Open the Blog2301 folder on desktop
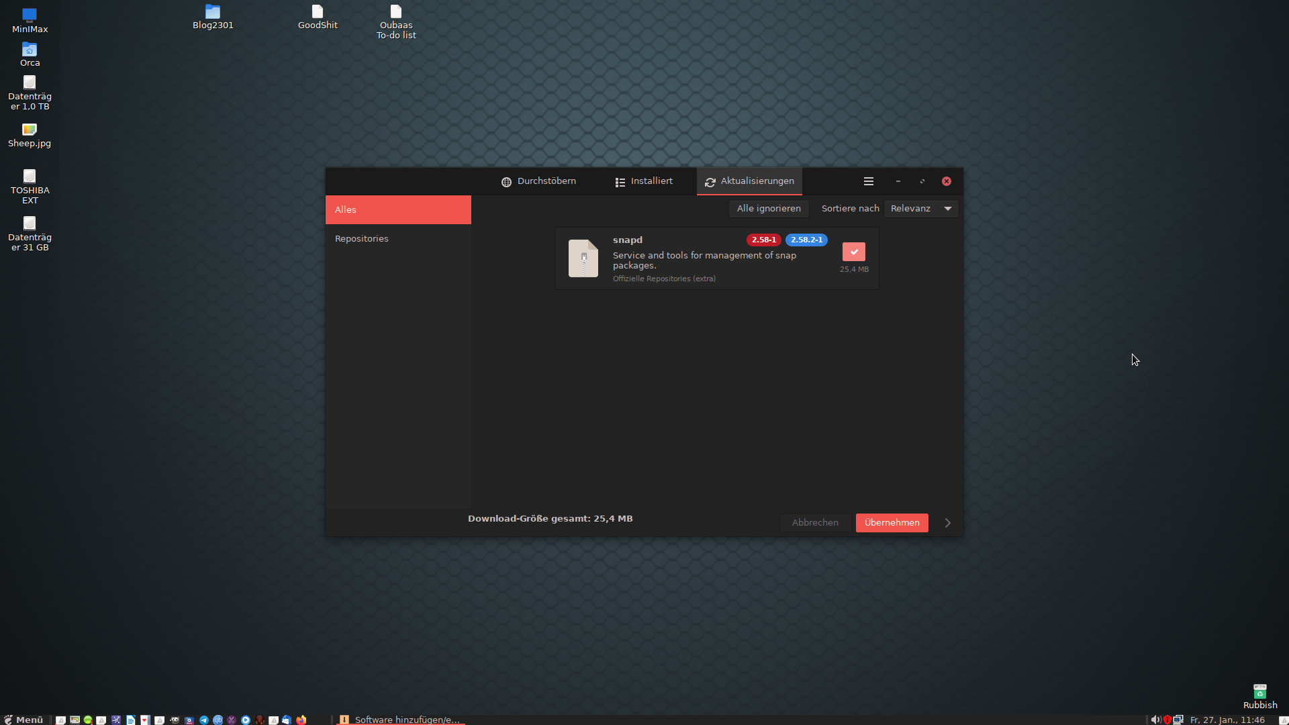Viewport: 1289px width, 725px height. 213,18
